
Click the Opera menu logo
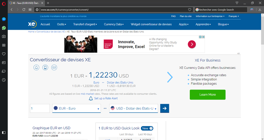[4, 4]
